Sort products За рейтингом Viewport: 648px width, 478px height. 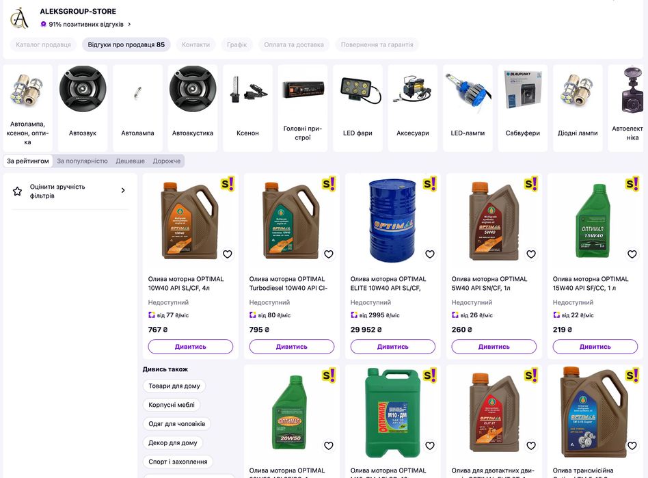point(28,161)
